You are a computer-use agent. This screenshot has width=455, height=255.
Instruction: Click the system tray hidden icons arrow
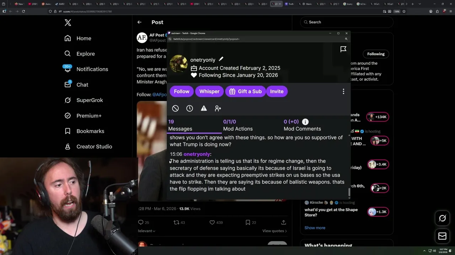[x=424, y=251]
